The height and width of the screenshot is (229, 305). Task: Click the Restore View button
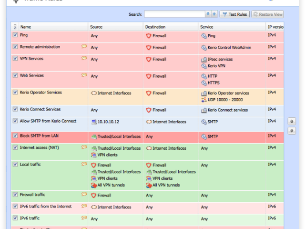coord(268,14)
